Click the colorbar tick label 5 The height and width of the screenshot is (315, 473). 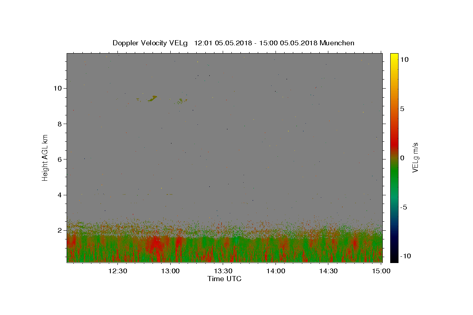pos(402,109)
